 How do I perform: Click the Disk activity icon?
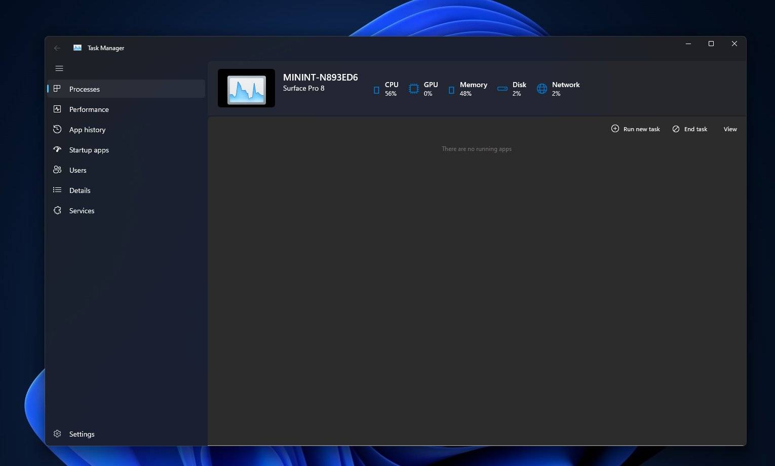[502, 89]
